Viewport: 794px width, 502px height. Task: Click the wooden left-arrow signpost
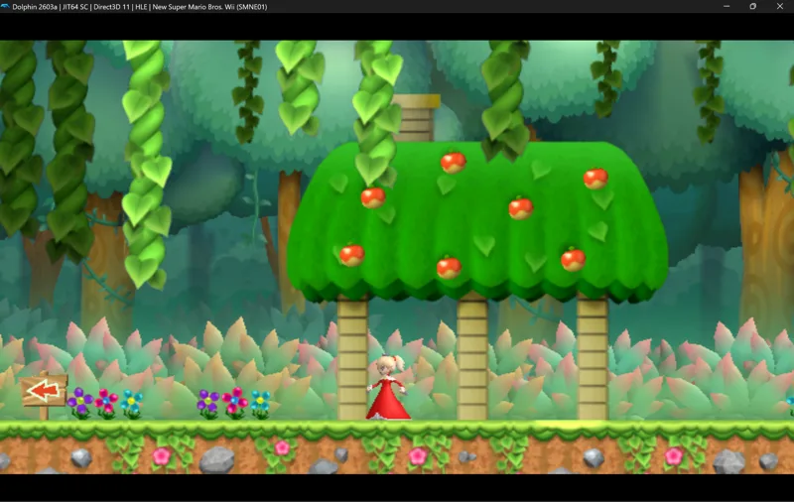[x=44, y=395]
